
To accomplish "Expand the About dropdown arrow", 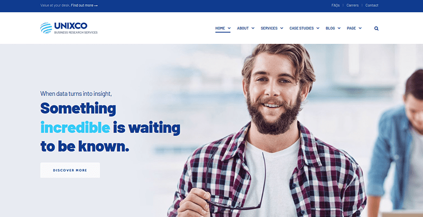I will click(x=253, y=28).
